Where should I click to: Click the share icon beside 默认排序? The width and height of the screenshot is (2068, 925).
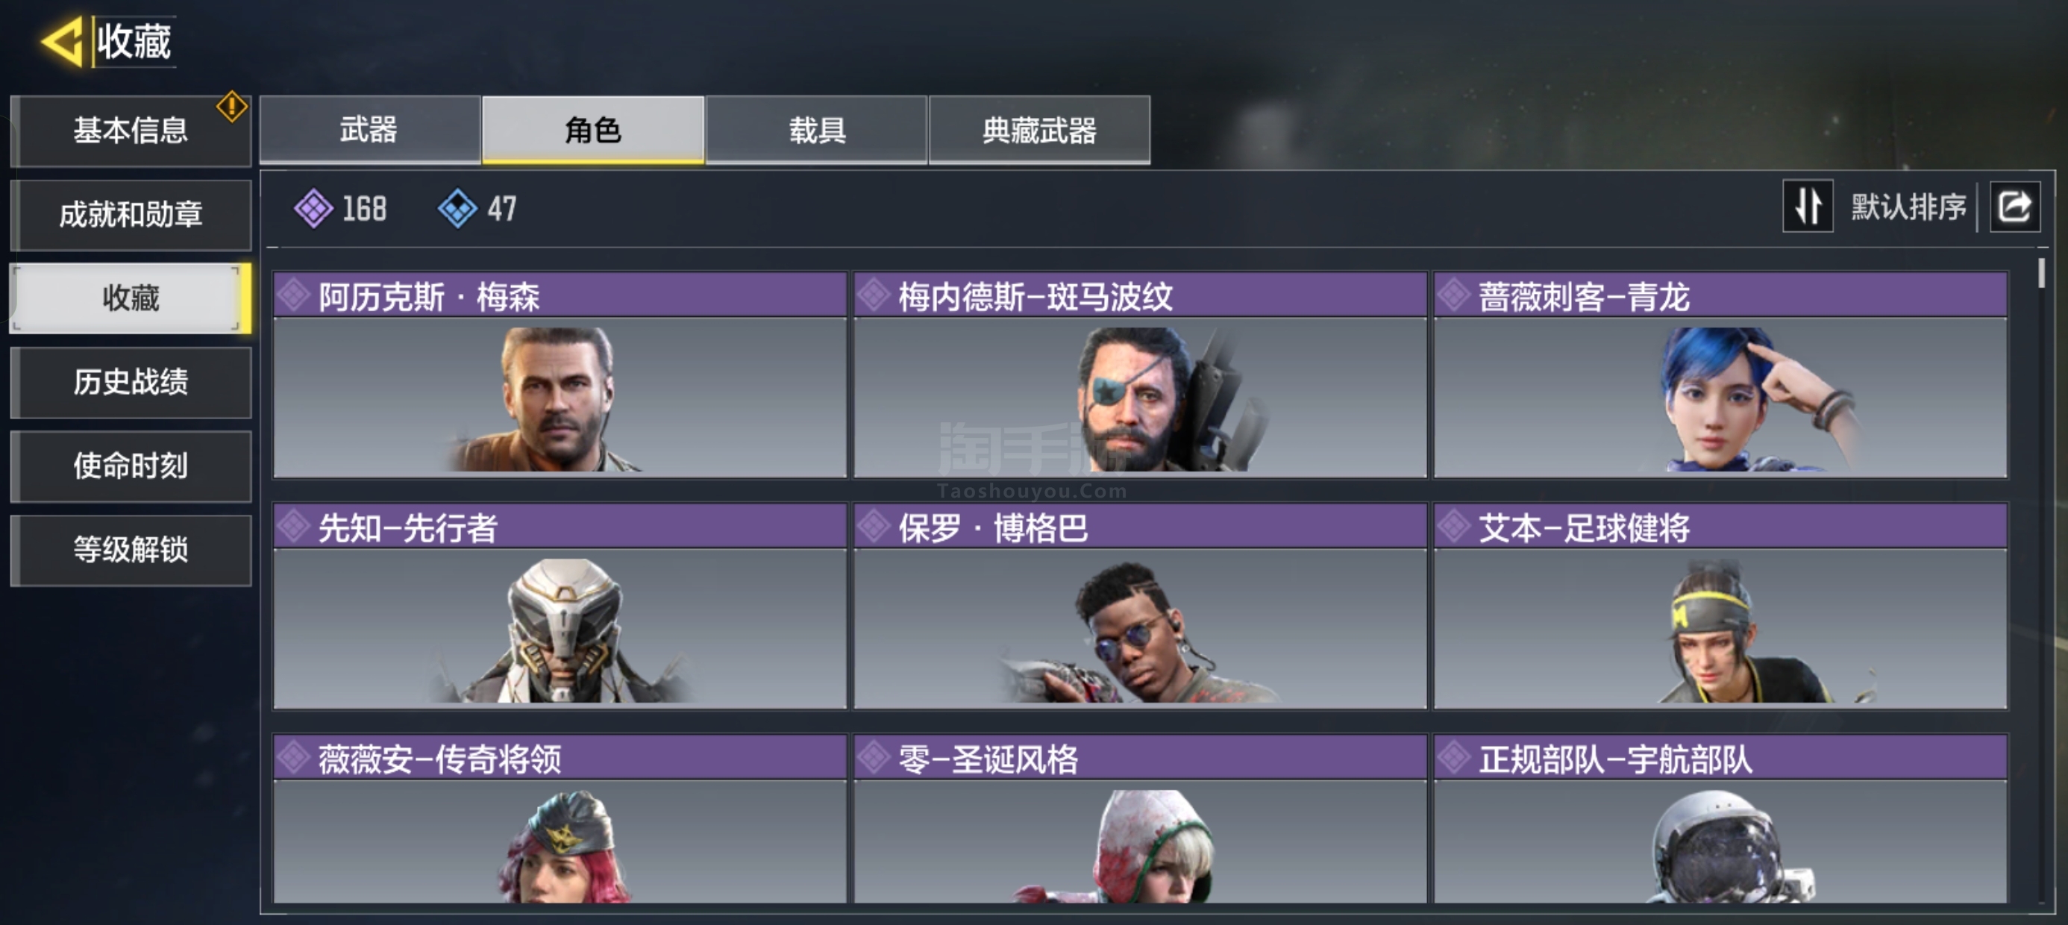coord(2014,207)
